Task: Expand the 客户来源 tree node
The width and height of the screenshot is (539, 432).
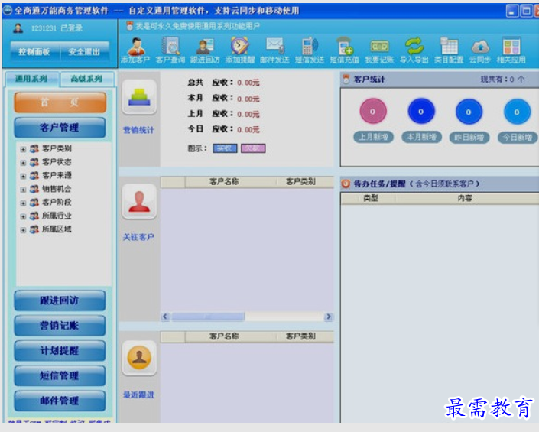Action: (x=23, y=176)
